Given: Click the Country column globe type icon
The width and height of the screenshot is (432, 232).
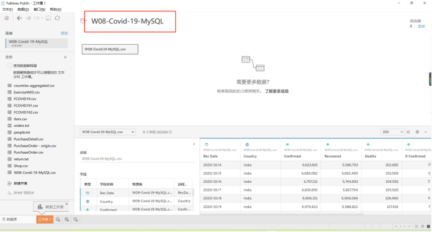Looking at the screenshot, I should [x=247, y=144].
